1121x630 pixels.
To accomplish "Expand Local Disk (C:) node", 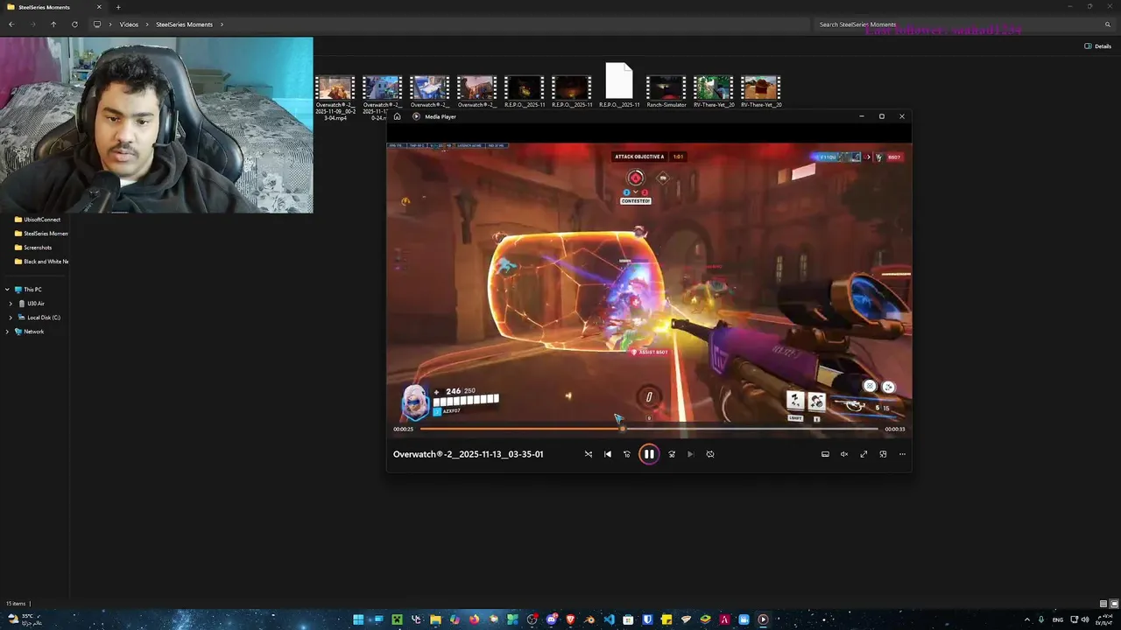I will [x=11, y=318].
